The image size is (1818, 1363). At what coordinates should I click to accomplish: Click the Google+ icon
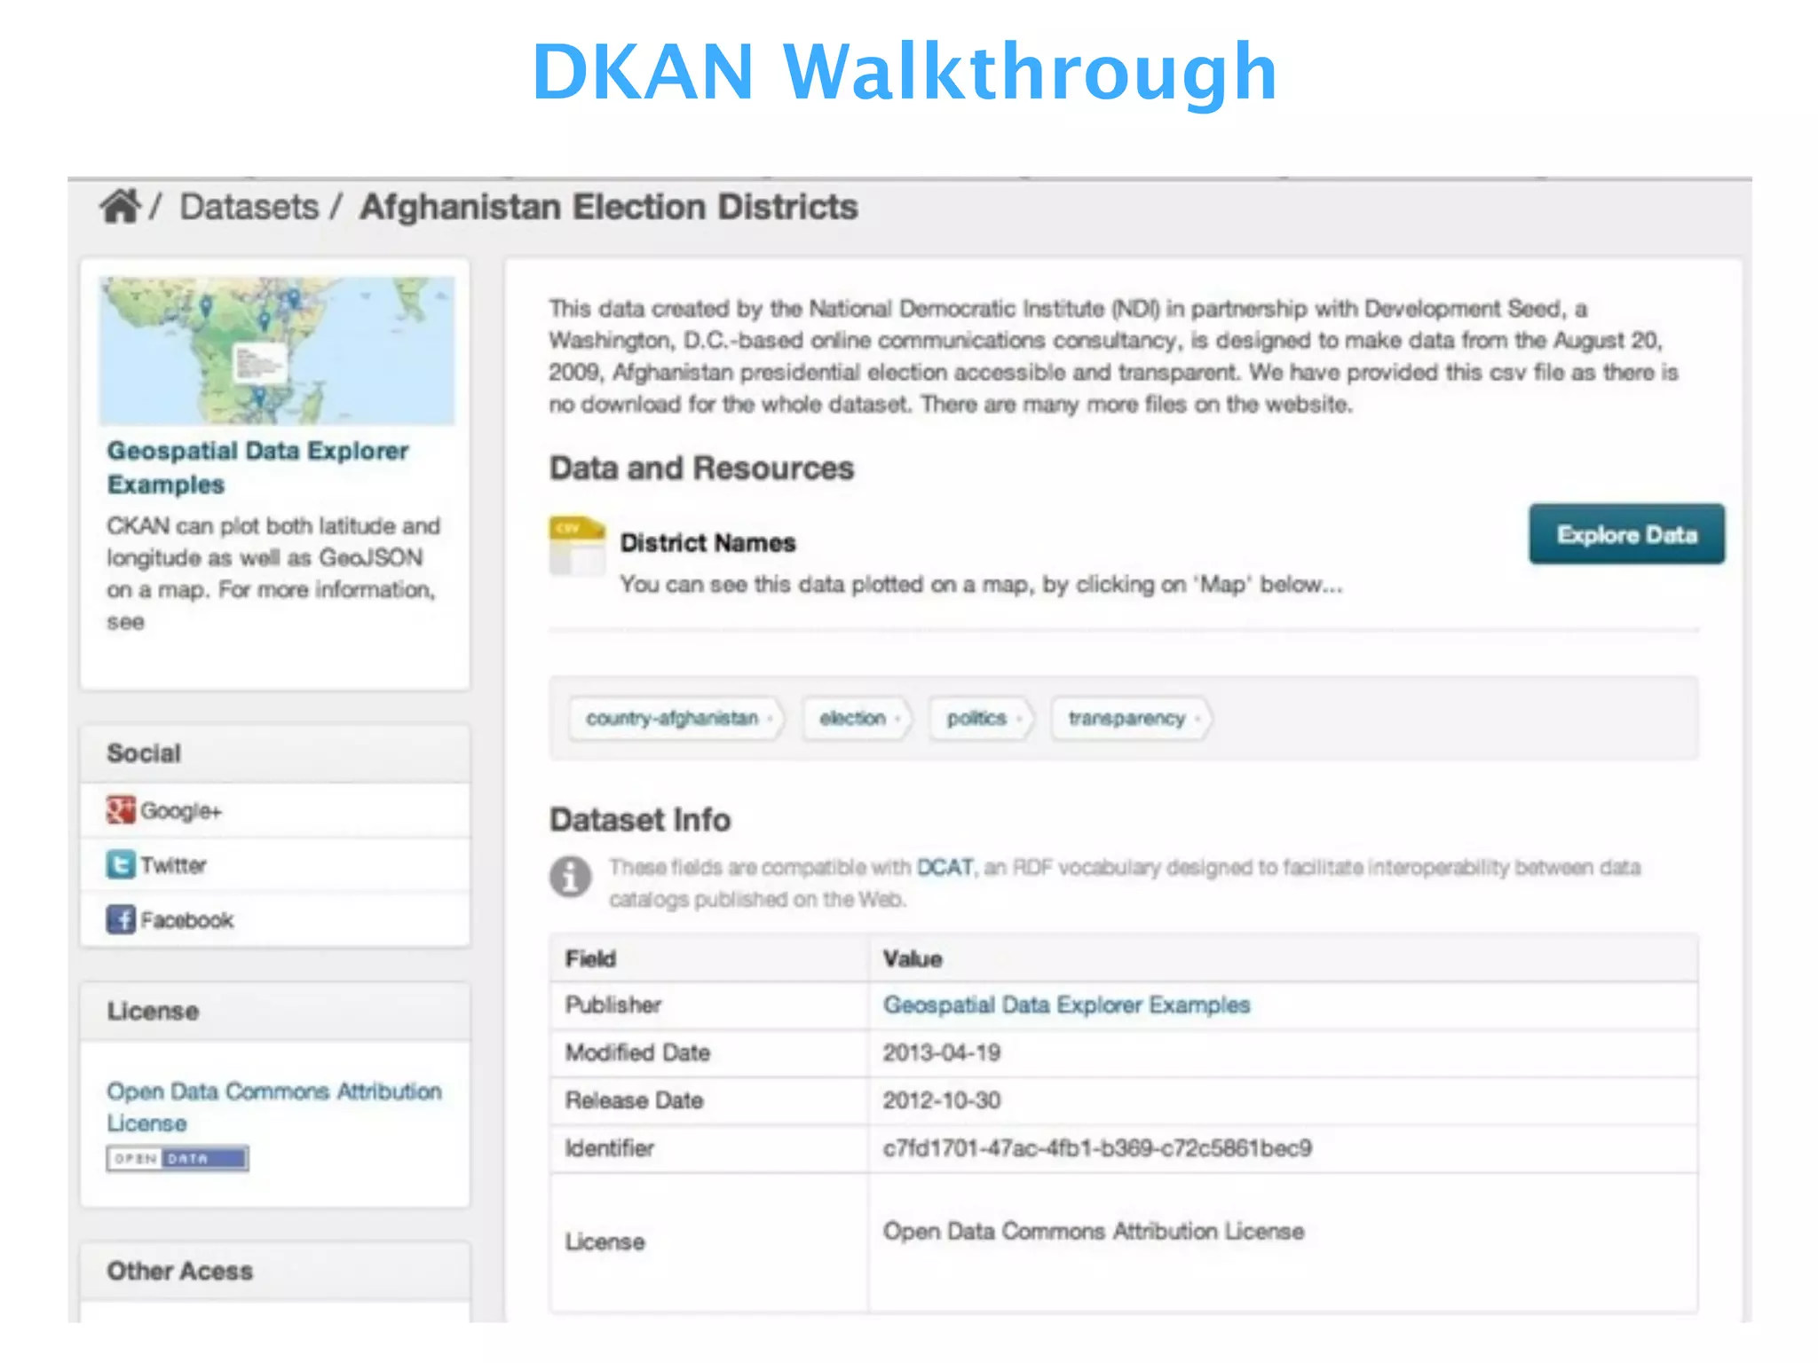click(x=121, y=809)
